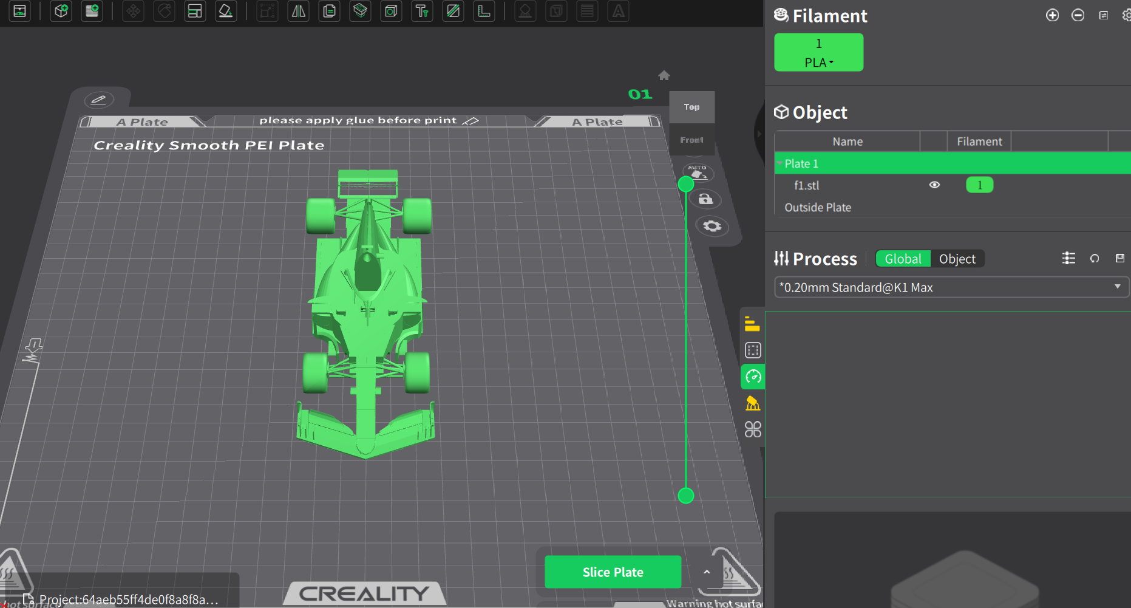Click the plate settings gear icon
The width and height of the screenshot is (1131, 608).
pos(712,227)
